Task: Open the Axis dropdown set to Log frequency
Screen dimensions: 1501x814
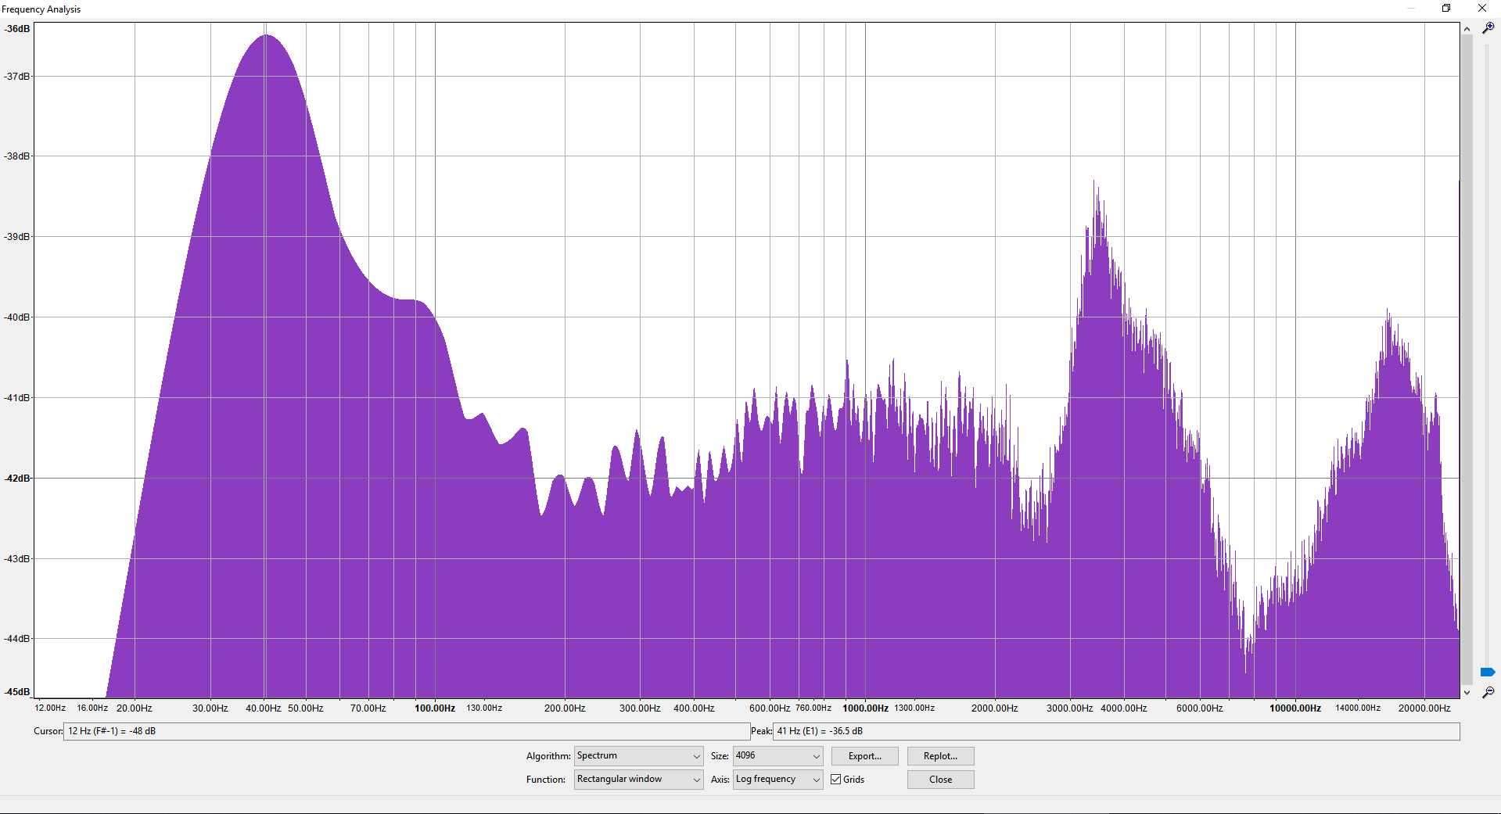Action: pos(777,780)
